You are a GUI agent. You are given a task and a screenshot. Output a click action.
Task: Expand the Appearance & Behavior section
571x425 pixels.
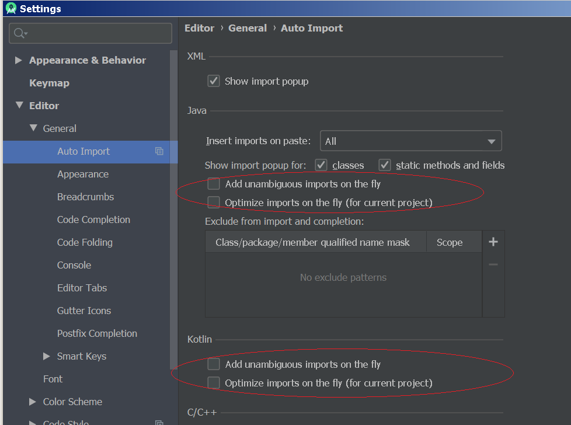click(18, 60)
